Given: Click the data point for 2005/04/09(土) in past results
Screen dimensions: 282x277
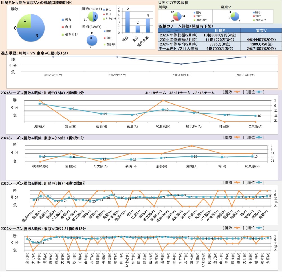Looking at the screenshot, I should point(53,57).
